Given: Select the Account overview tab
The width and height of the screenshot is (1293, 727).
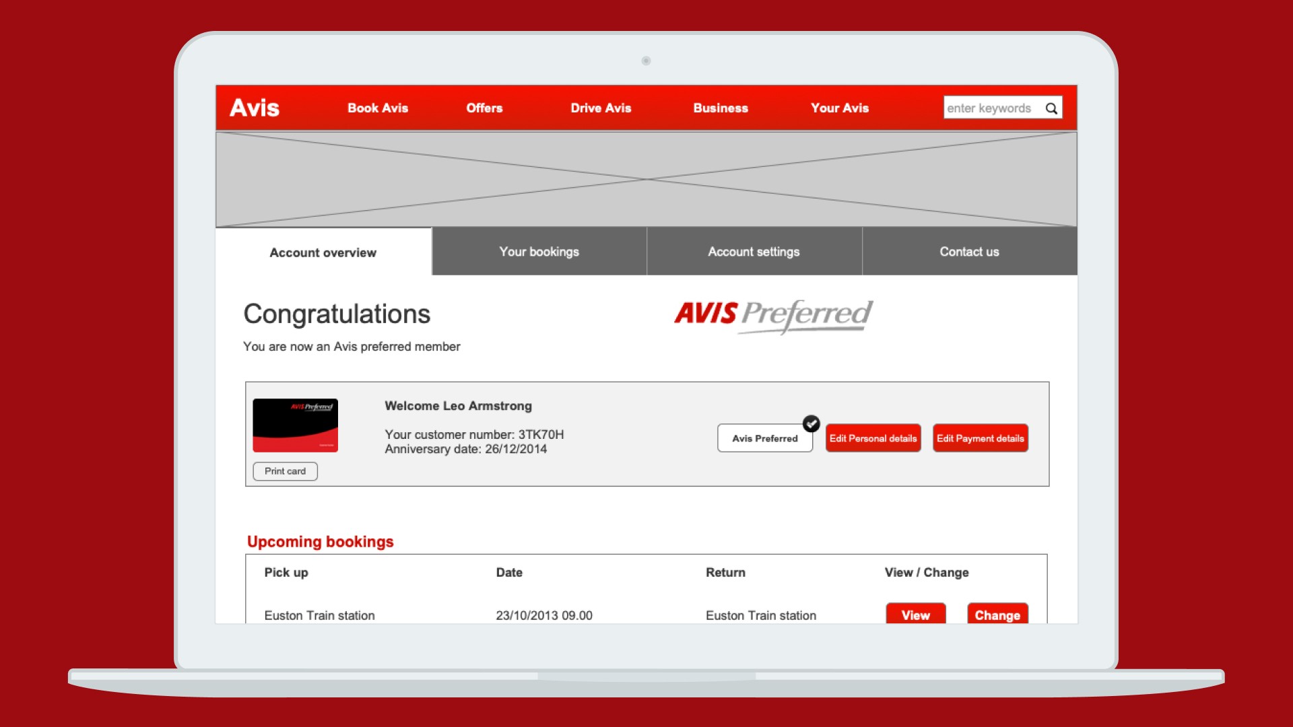Looking at the screenshot, I should pyautogui.click(x=323, y=253).
